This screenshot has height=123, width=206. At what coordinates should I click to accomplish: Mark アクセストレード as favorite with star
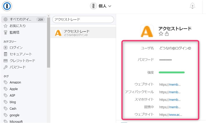click(x=161, y=34)
